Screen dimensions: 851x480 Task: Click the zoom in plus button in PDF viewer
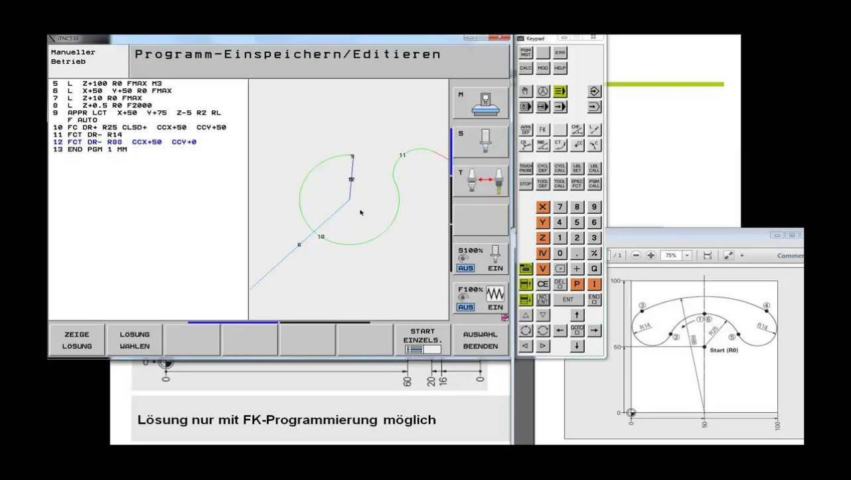click(x=651, y=255)
